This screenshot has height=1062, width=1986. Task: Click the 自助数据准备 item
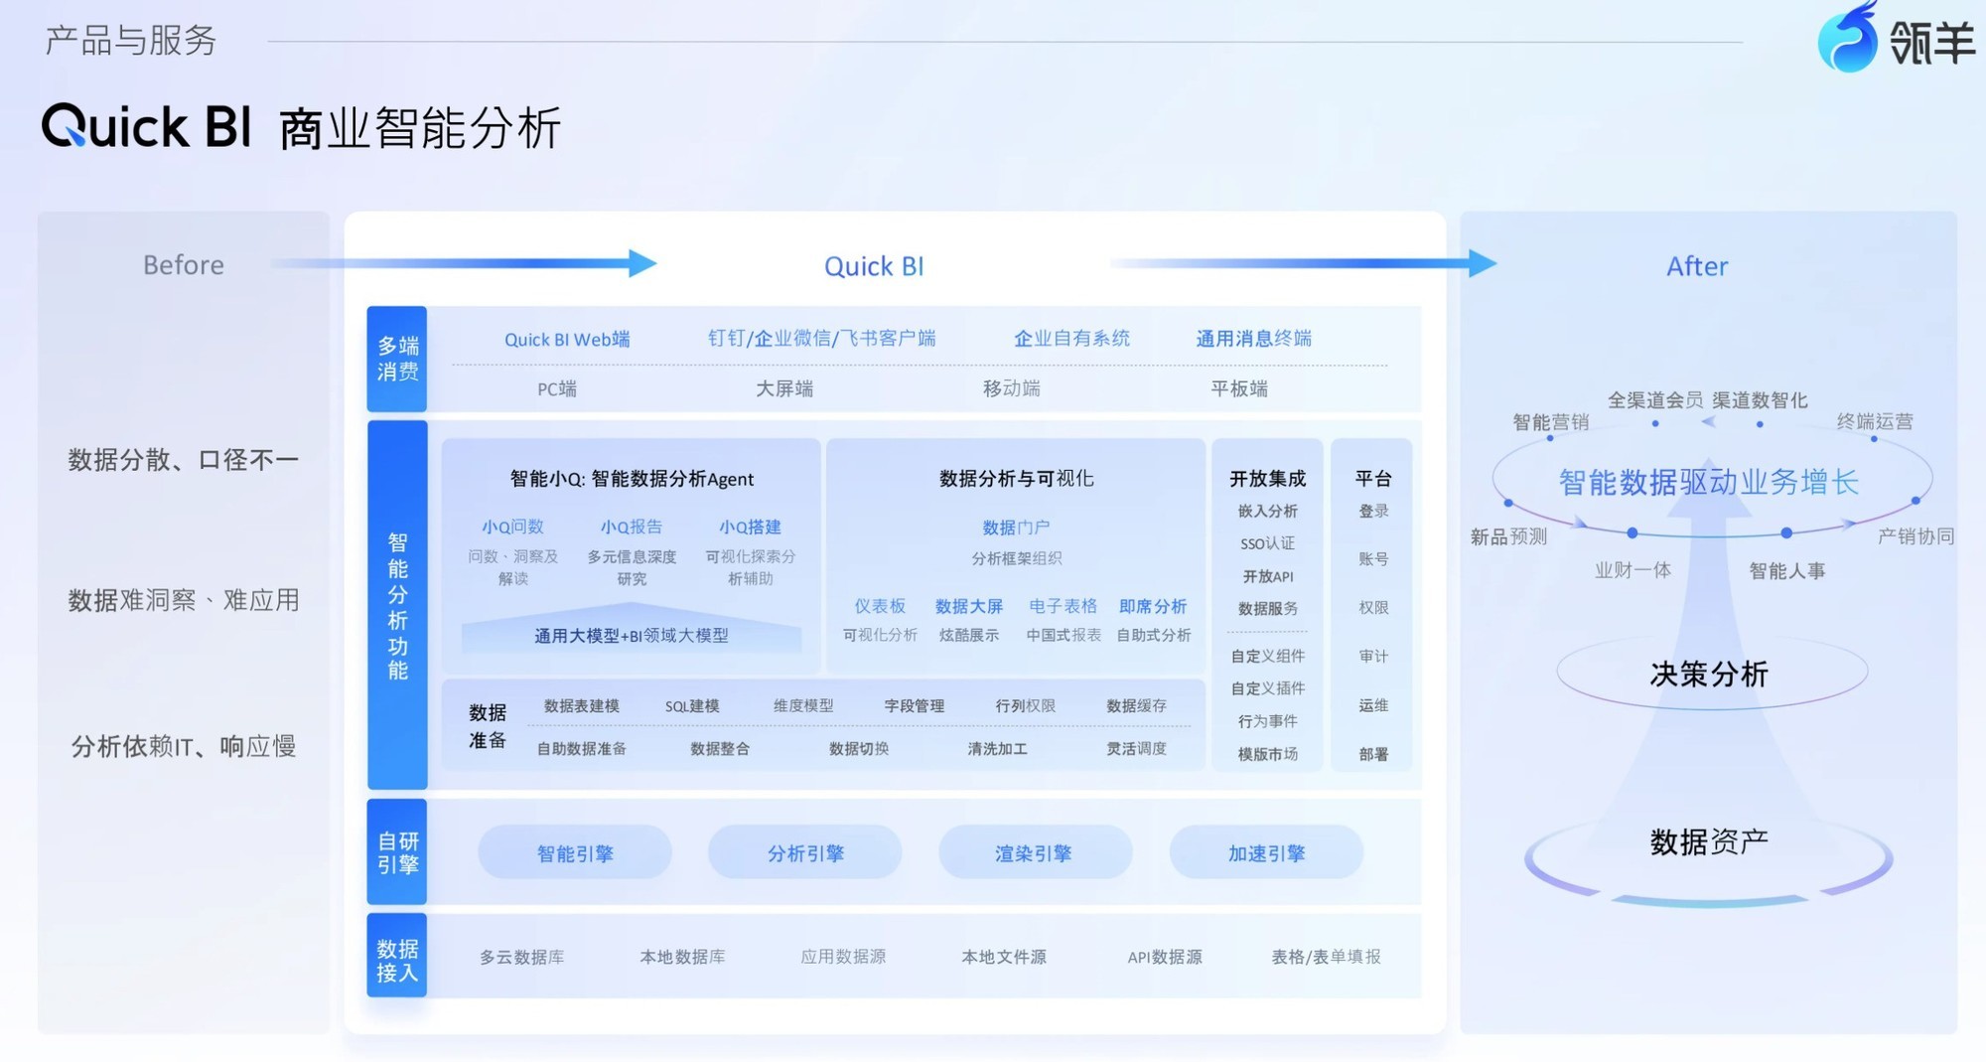tap(581, 748)
